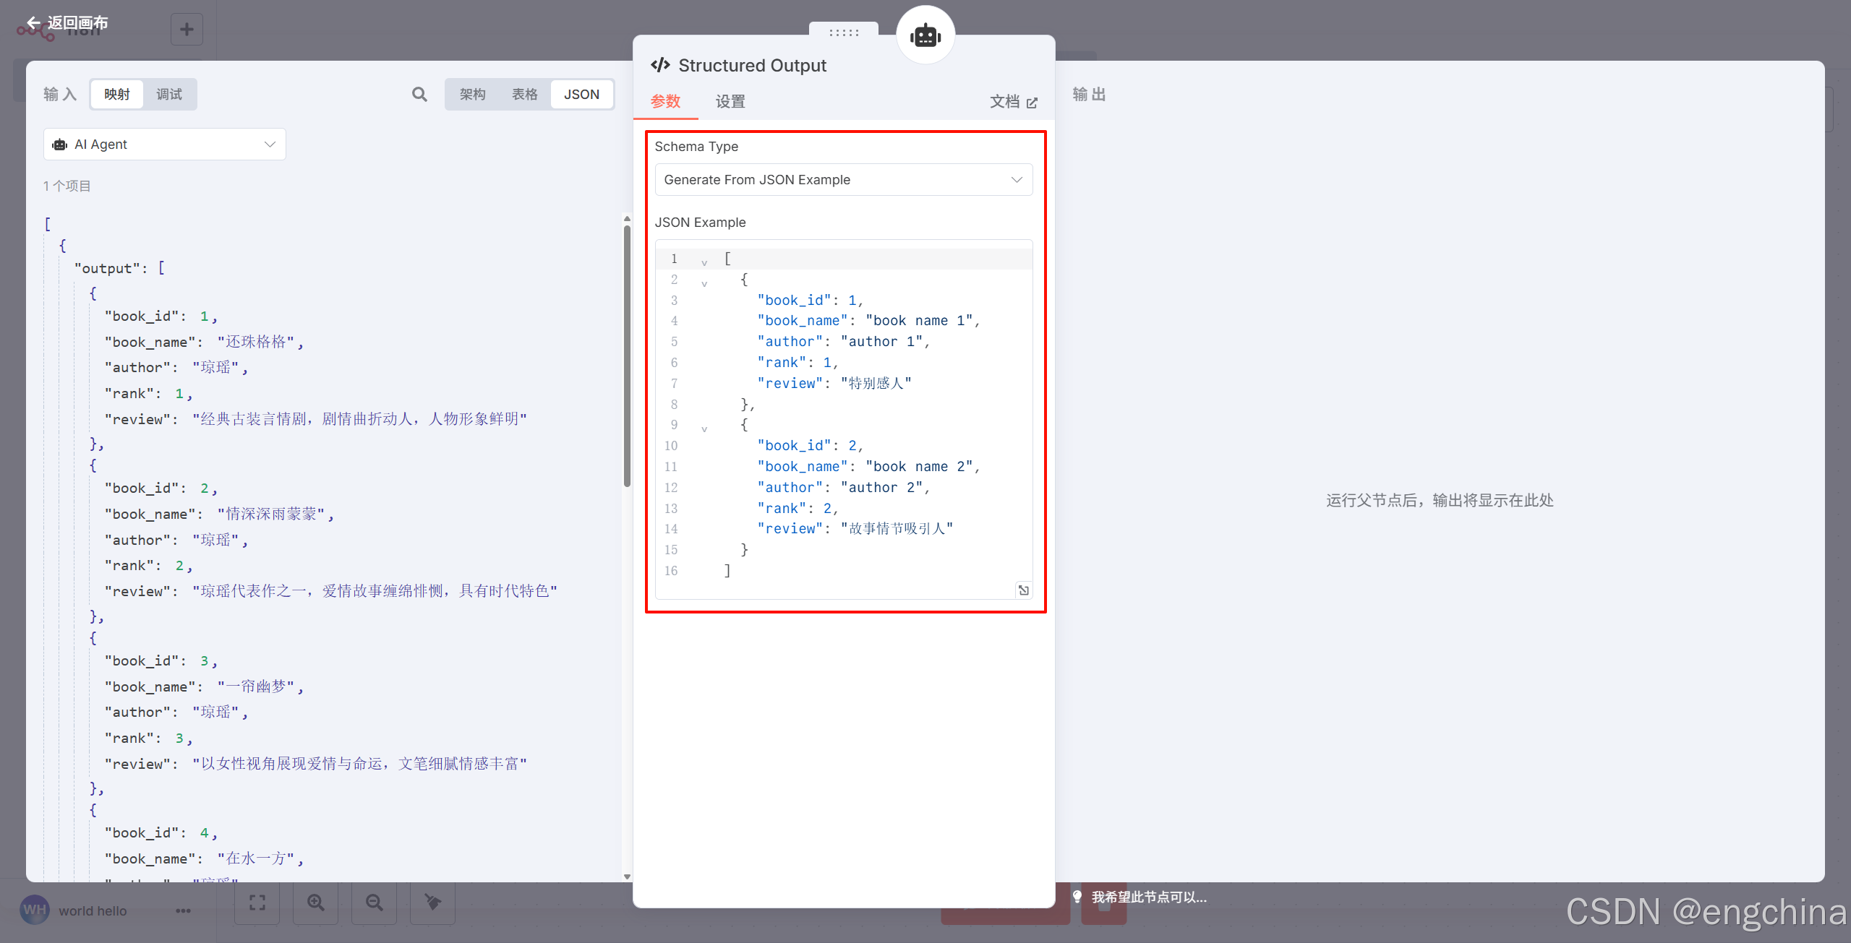Screen dimensions: 1851x943
Task: Click the input panel vertical scrollbar
Action: 627,355
